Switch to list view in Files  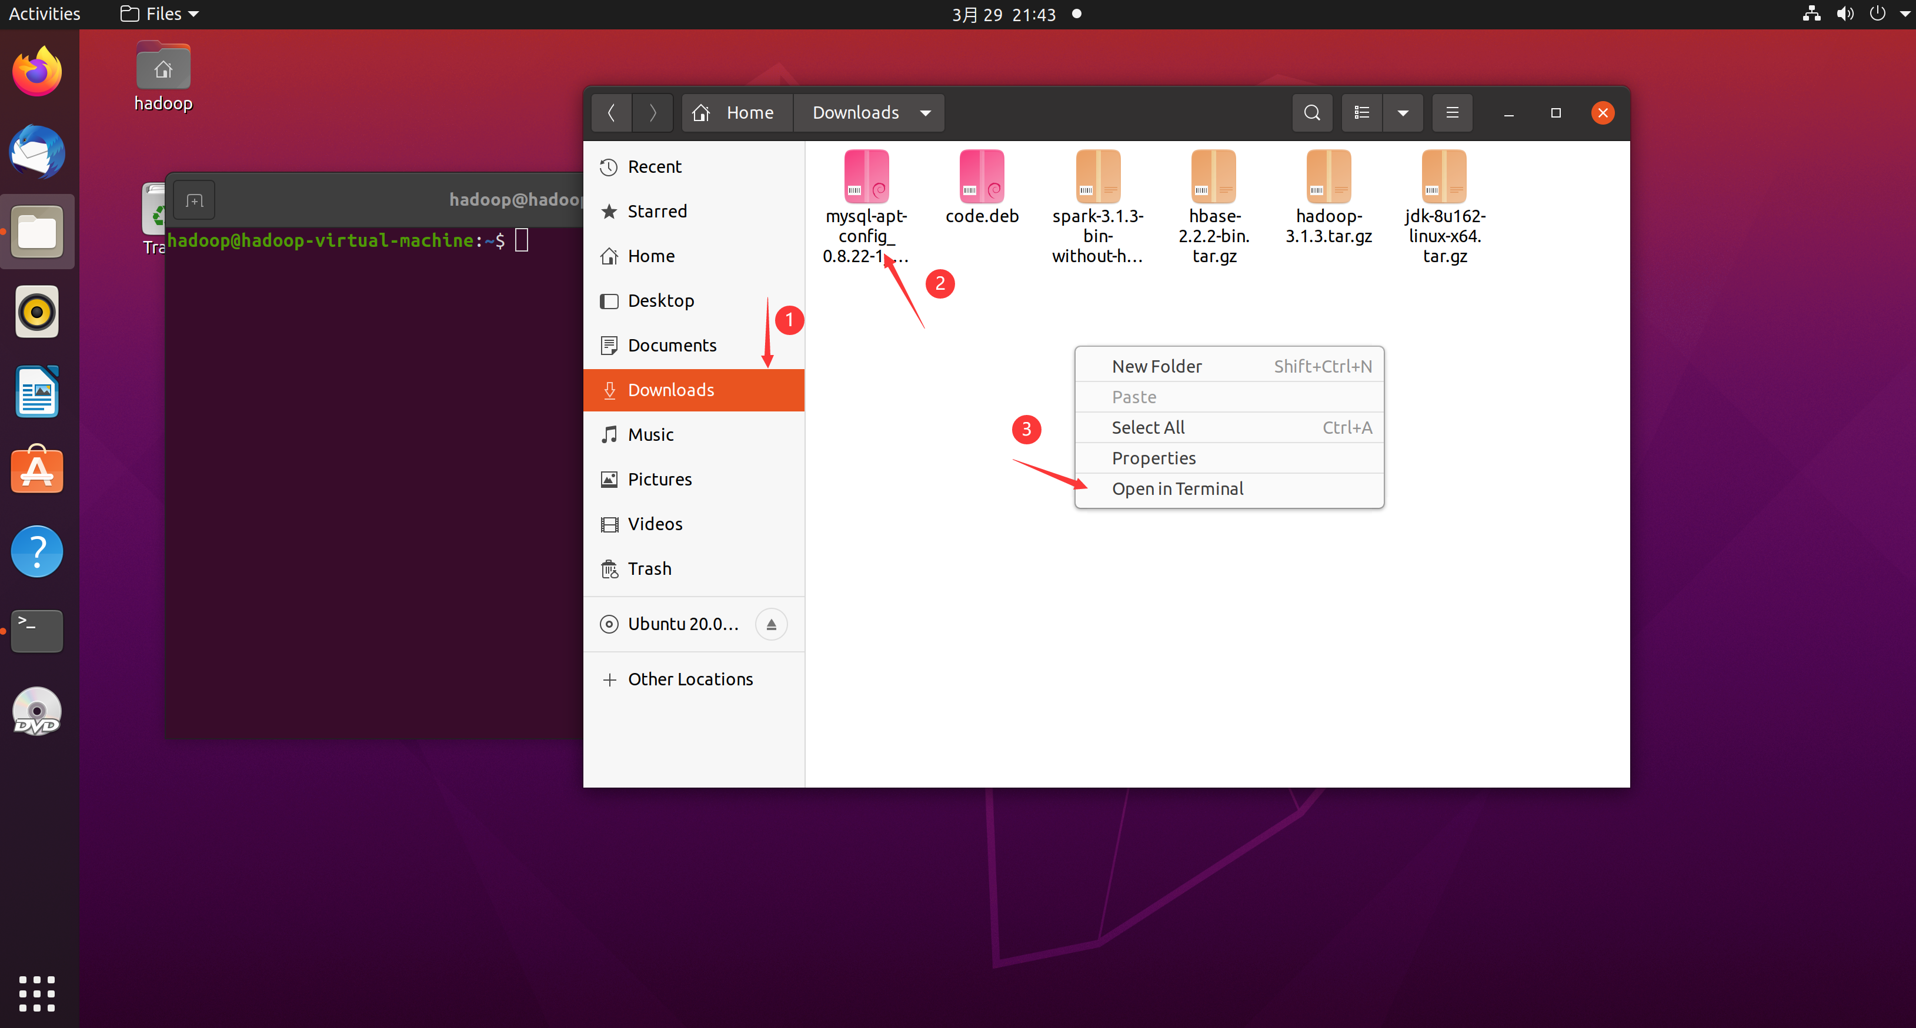[x=1361, y=112]
